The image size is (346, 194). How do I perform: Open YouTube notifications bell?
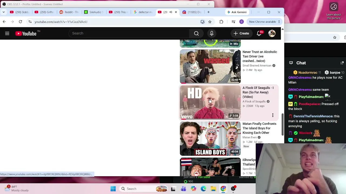259,33
